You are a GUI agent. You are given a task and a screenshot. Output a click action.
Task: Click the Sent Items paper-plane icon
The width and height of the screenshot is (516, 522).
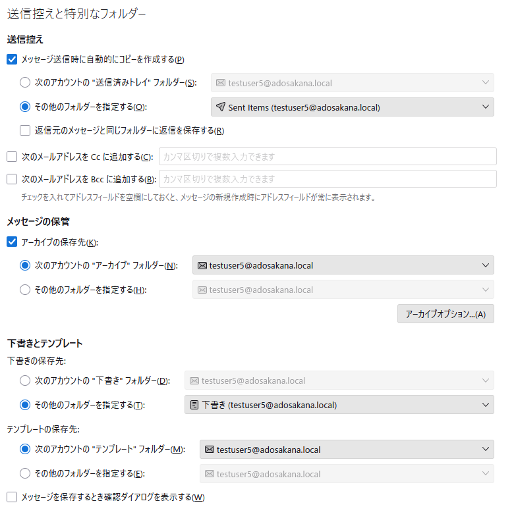click(x=220, y=107)
